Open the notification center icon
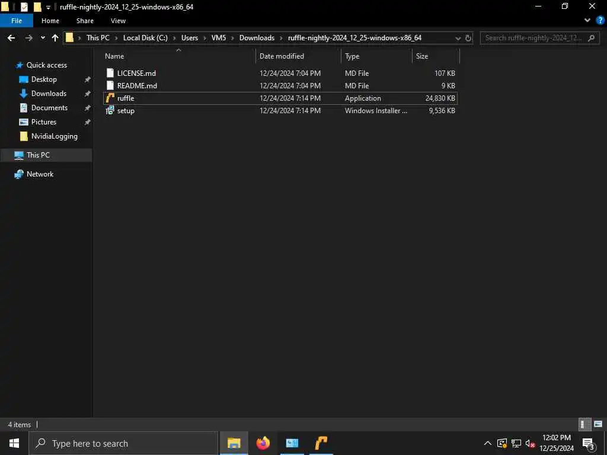This screenshot has height=455, width=607. 589,444
